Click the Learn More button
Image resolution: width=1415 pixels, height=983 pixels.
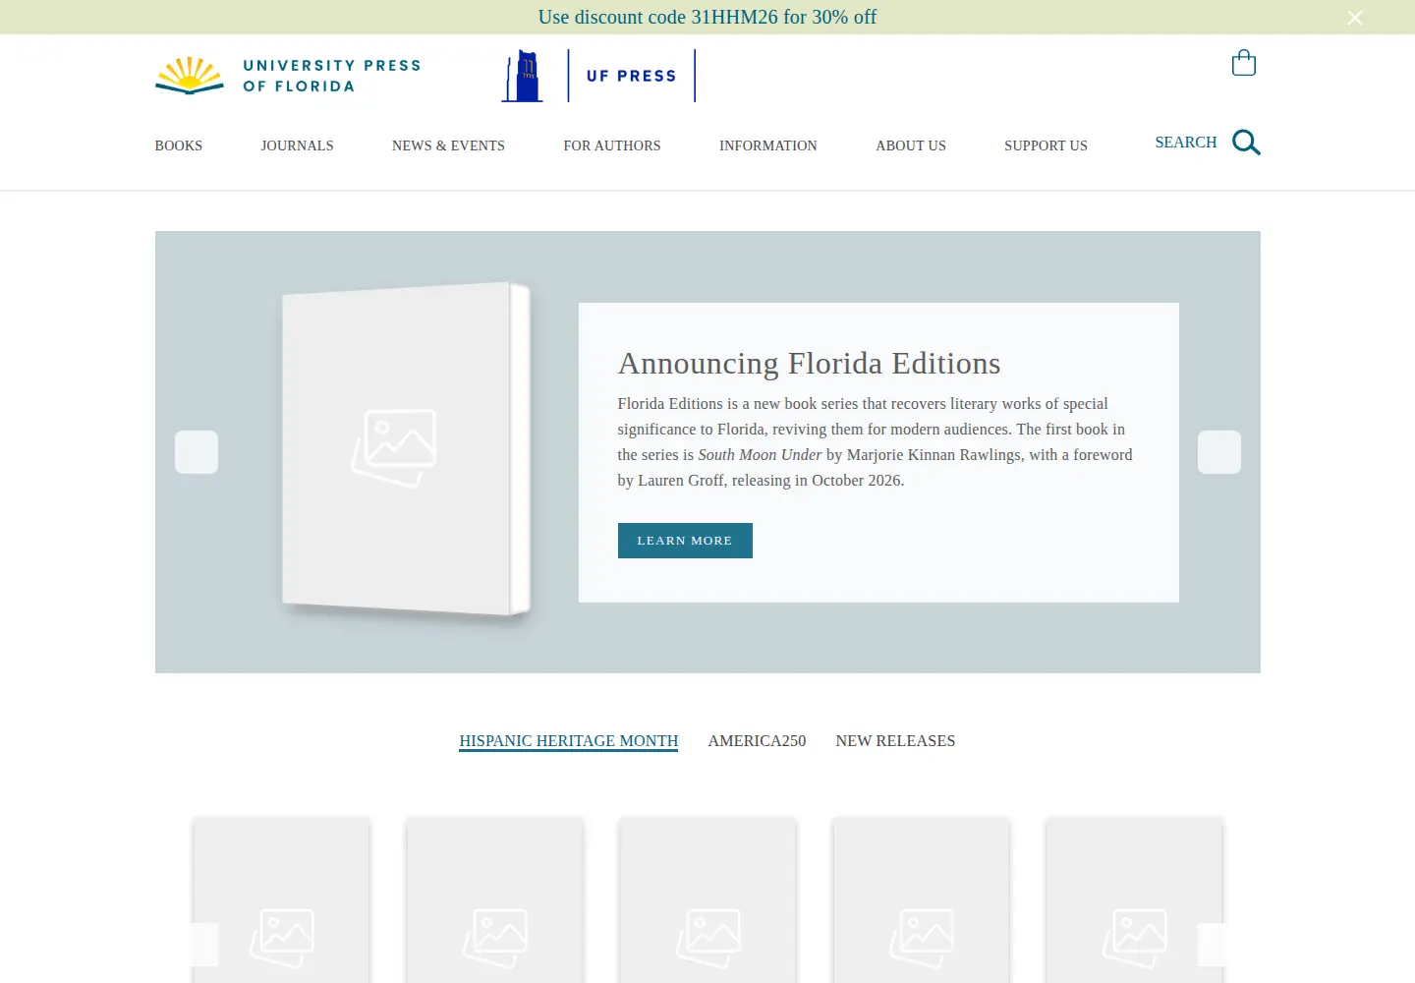(685, 541)
